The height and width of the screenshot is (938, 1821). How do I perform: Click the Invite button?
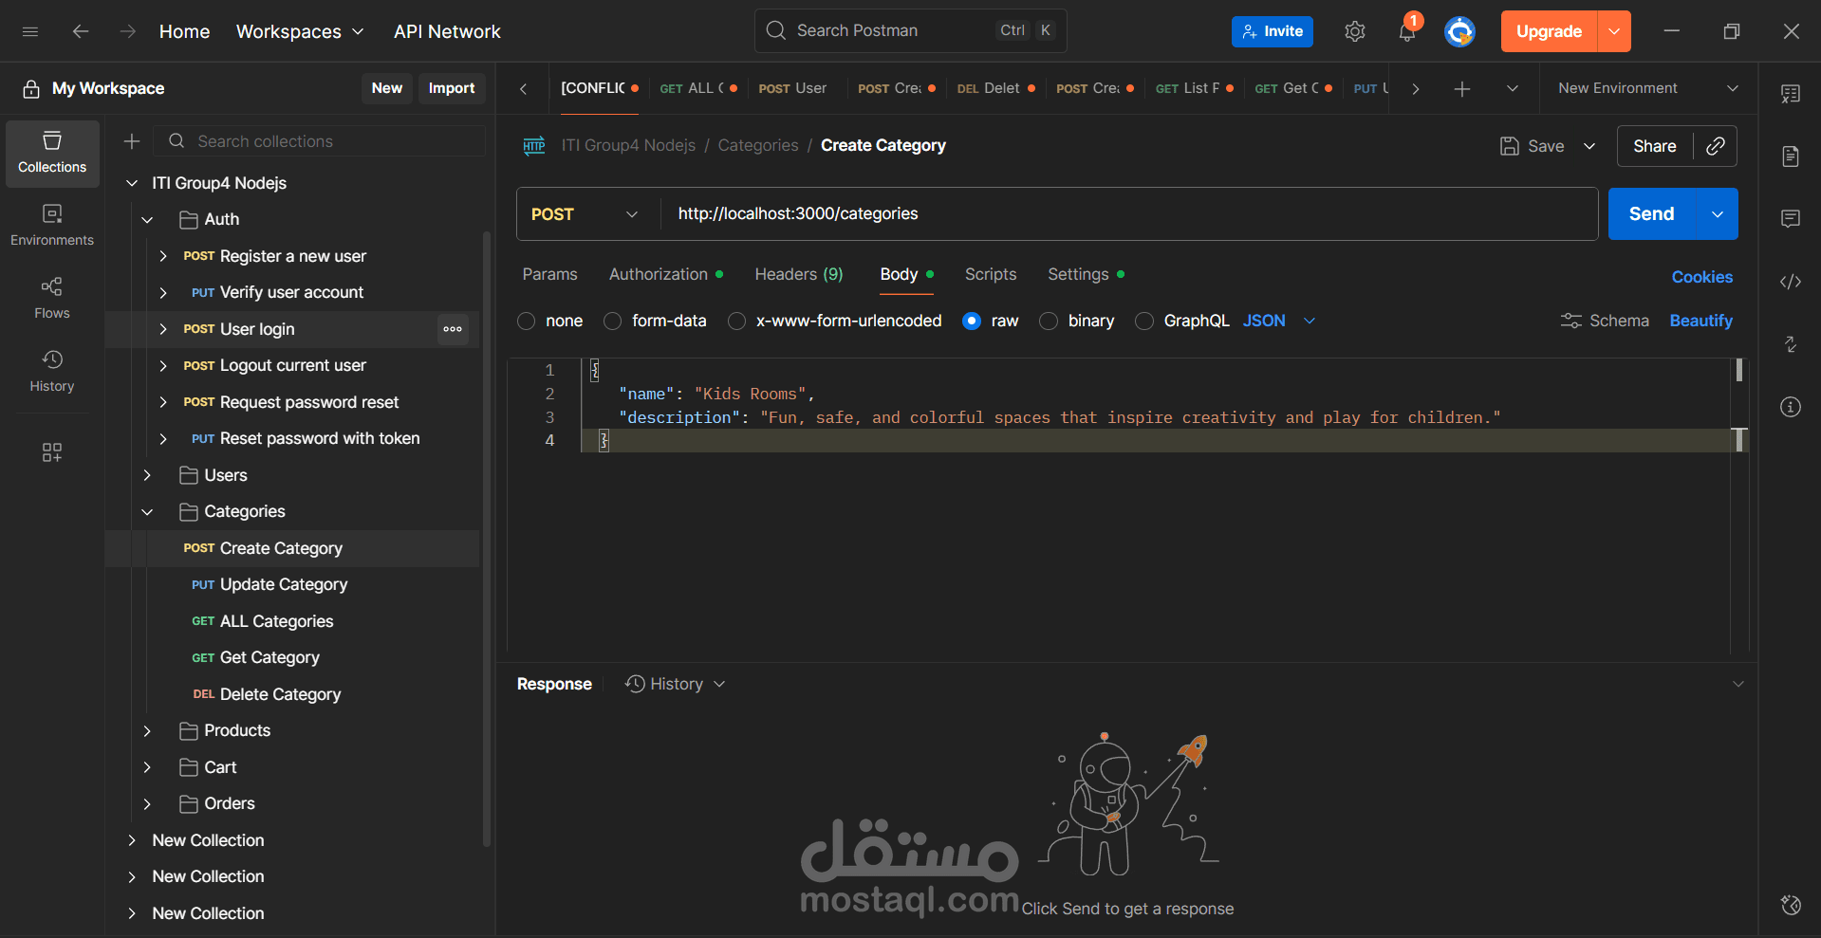[x=1273, y=31]
